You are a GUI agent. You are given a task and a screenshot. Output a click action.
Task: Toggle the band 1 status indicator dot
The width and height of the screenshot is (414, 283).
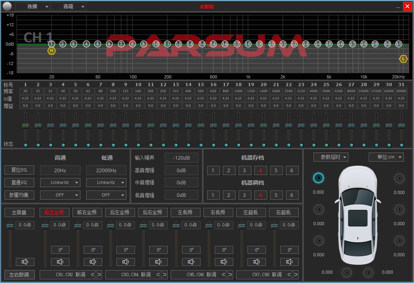(x=25, y=145)
